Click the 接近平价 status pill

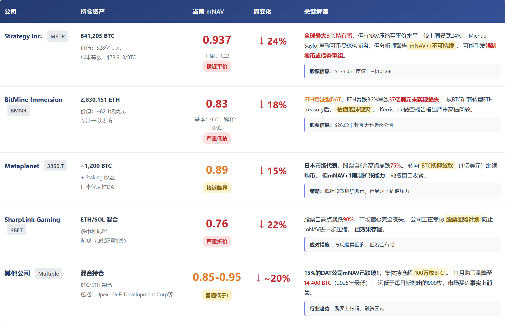click(217, 67)
